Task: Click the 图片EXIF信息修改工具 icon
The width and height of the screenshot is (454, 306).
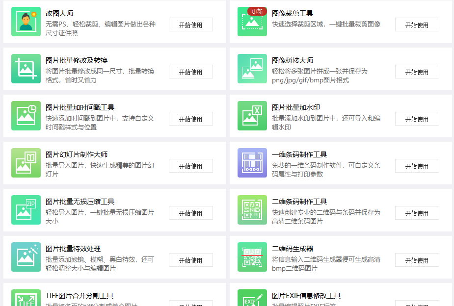Action: 252,298
